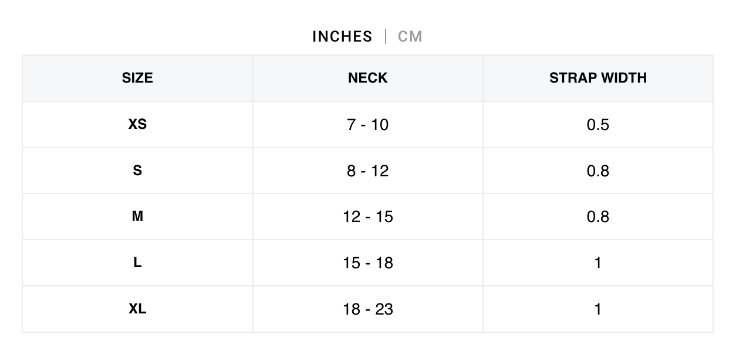
Task: Click the 15 - 18 neck measurement
Action: [368, 262]
